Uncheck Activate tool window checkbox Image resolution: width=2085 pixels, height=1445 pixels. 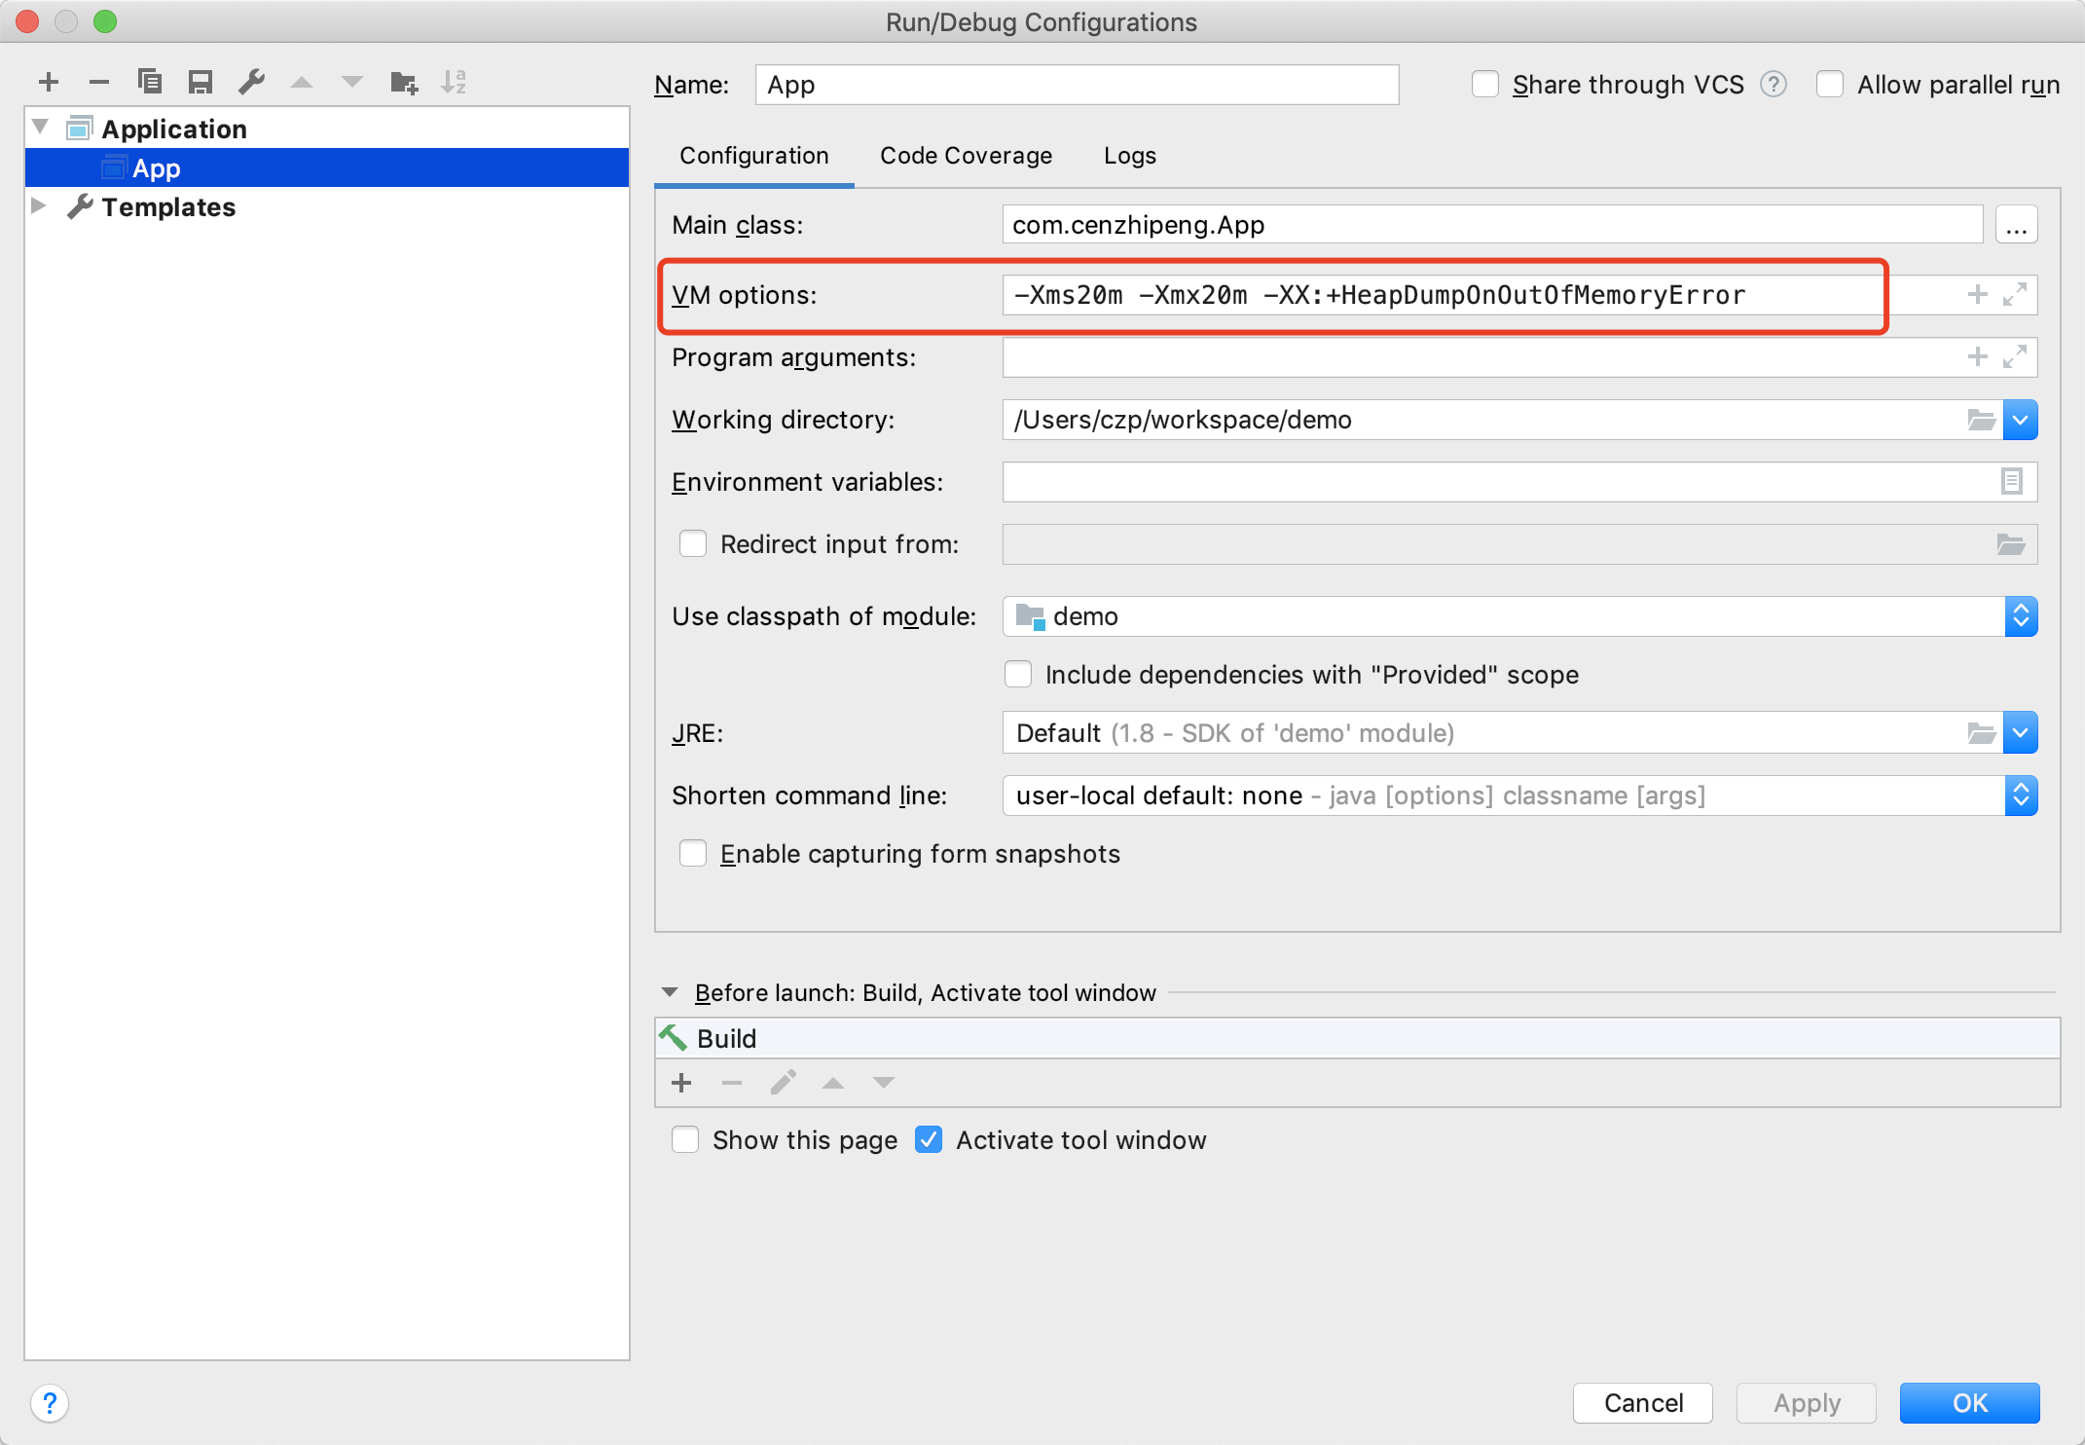[929, 1139]
